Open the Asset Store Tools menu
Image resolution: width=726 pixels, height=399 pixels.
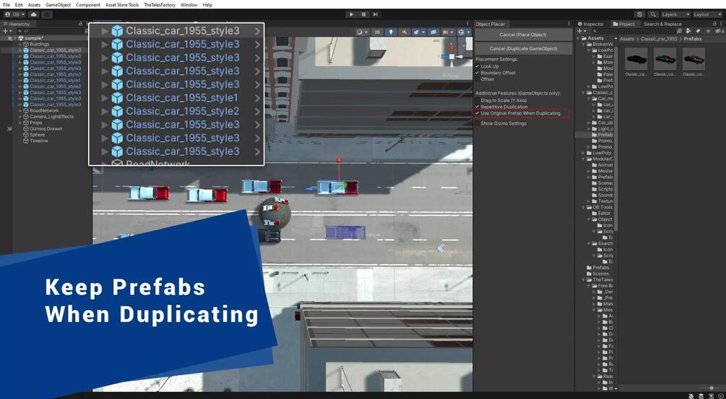tap(122, 4)
